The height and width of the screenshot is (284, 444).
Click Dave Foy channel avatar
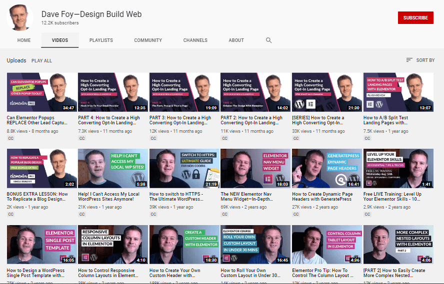point(20,17)
